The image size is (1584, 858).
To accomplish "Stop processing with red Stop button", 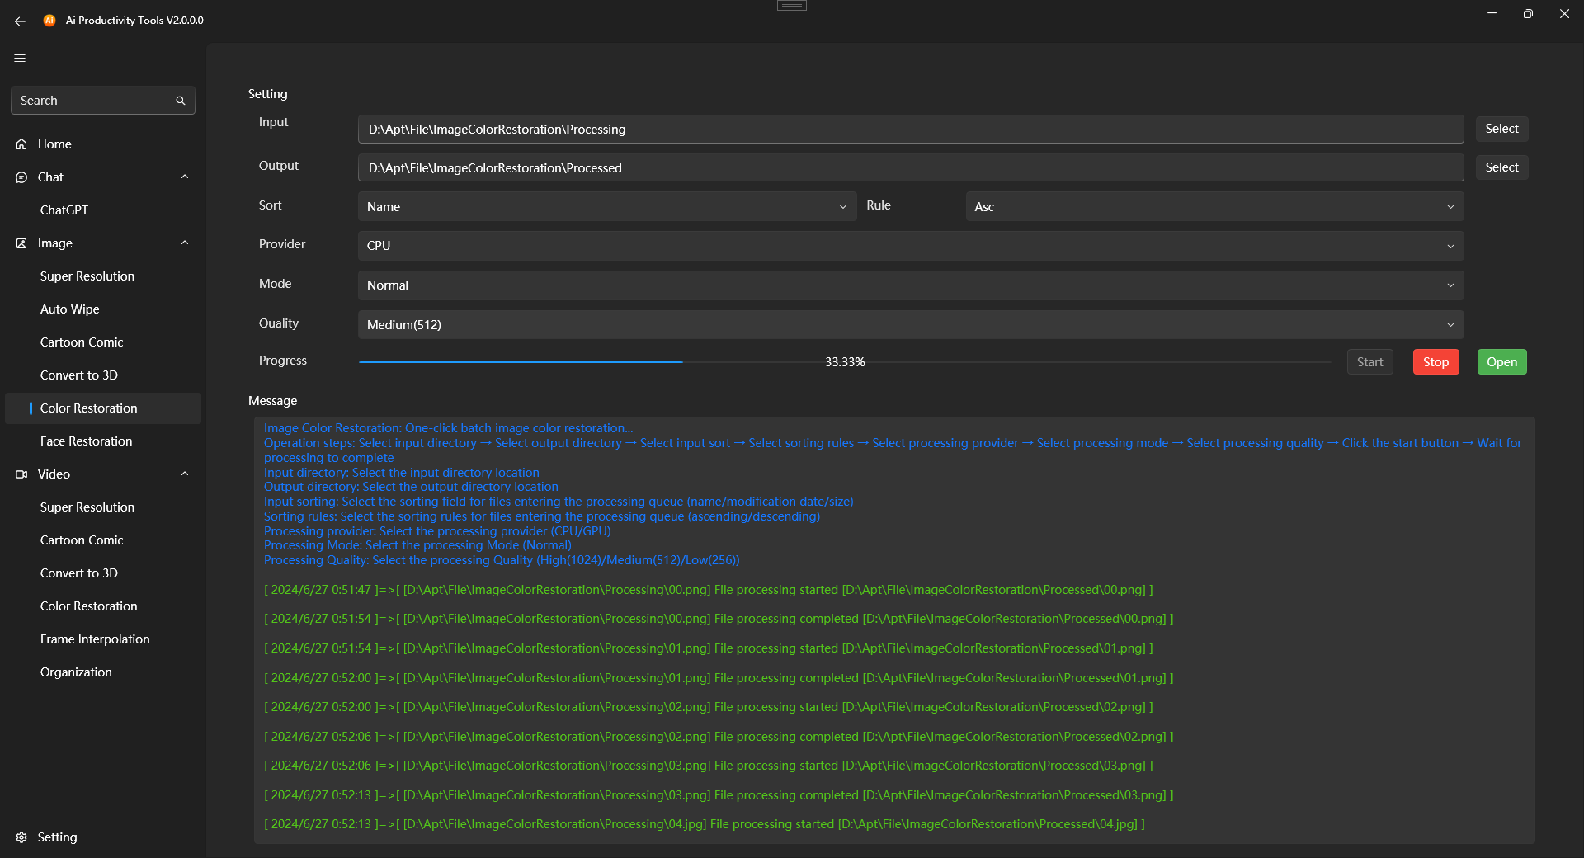I will click(1435, 362).
